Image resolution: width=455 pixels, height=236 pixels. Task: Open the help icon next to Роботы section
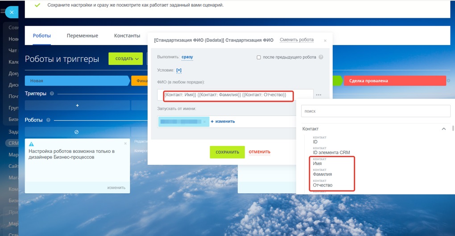point(48,120)
